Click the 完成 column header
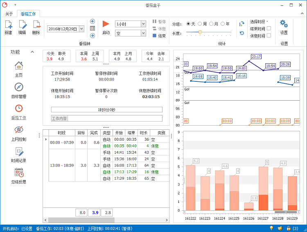The height and width of the screenshot is (232, 307). pyautogui.click(x=94, y=133)
